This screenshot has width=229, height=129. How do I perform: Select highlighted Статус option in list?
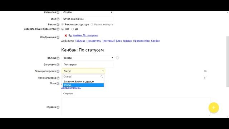83,85
